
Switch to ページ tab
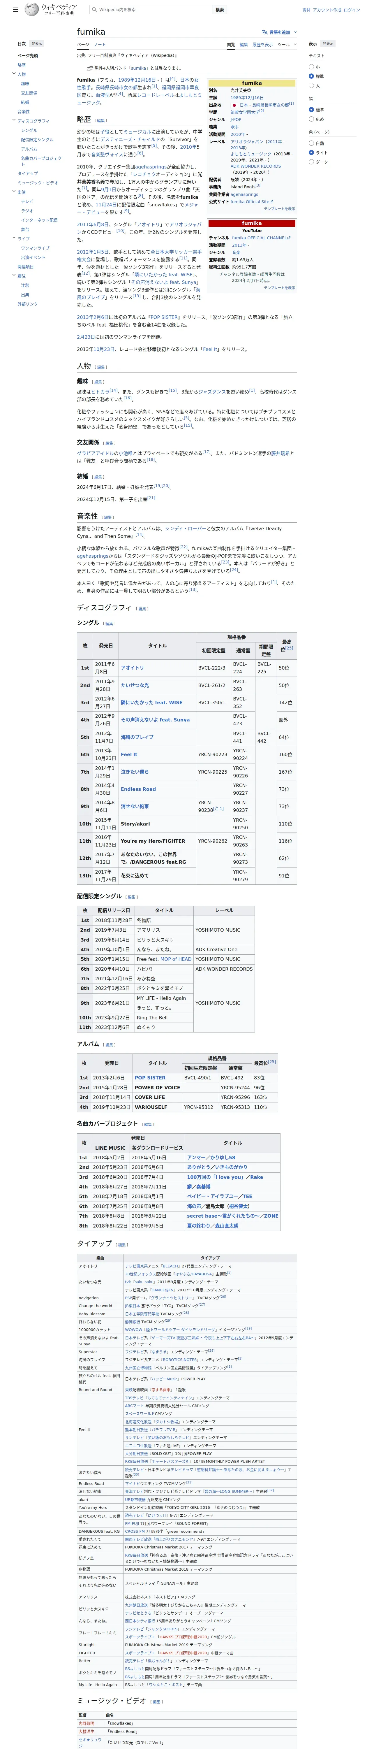tap(83, 45)
